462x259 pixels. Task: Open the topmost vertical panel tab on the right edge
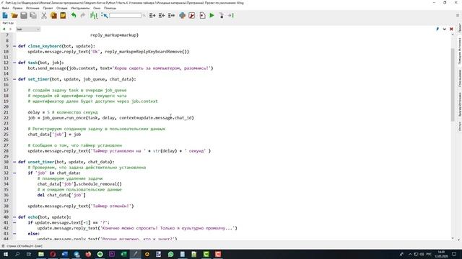tap(459, 29)
